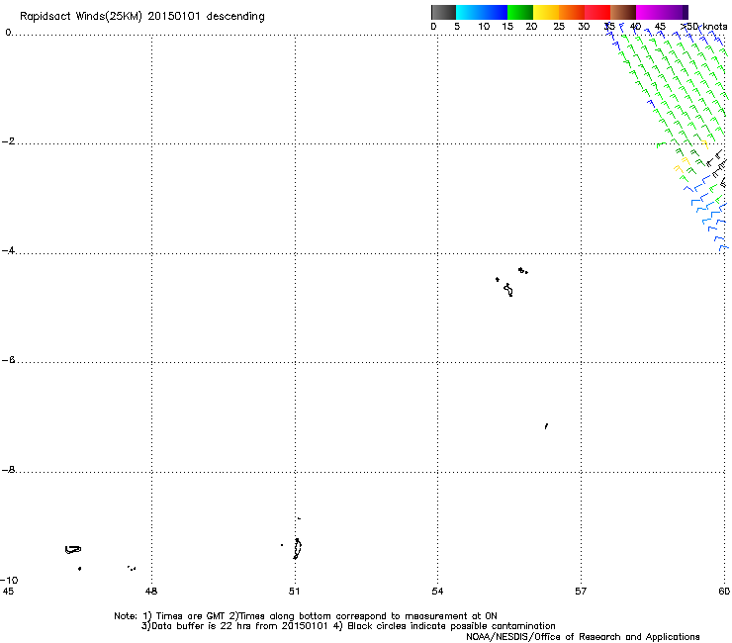Click the small island mark near longitude 56, latitude -7
Viewport: 732px width, 643px height.
[x=546, y=426]
